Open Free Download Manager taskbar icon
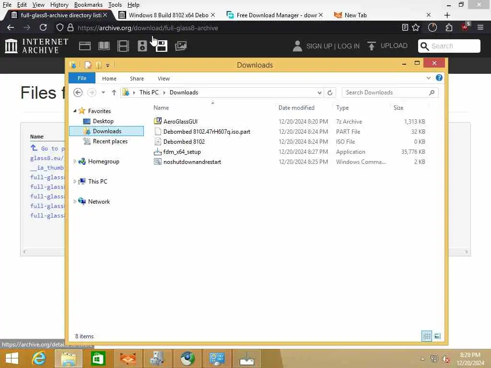Screen dimensions: 491x368 247,358
